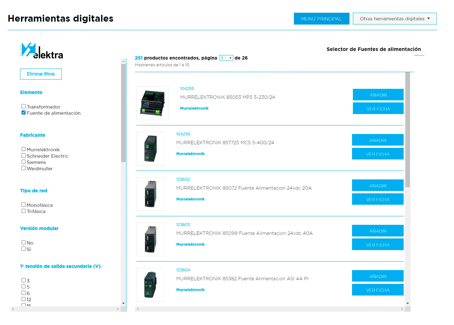Add 85072 24vdc 20A with AÑADIR

(x=378, y=185)
